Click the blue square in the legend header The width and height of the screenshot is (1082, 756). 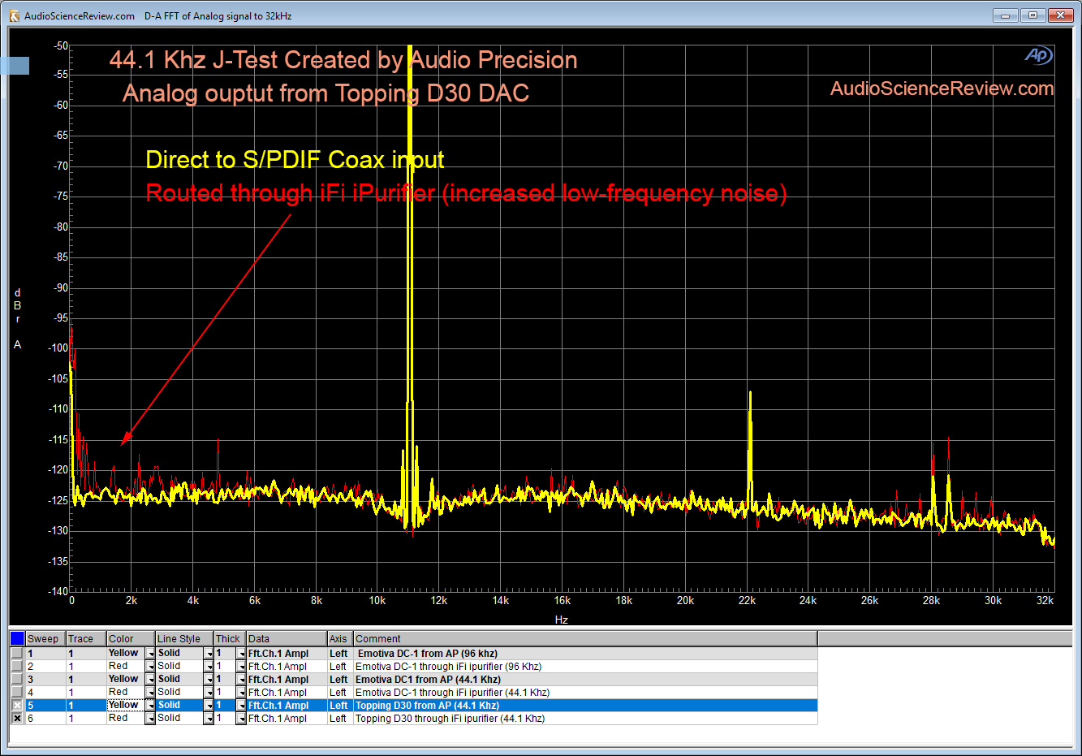[x=17, y=639]
